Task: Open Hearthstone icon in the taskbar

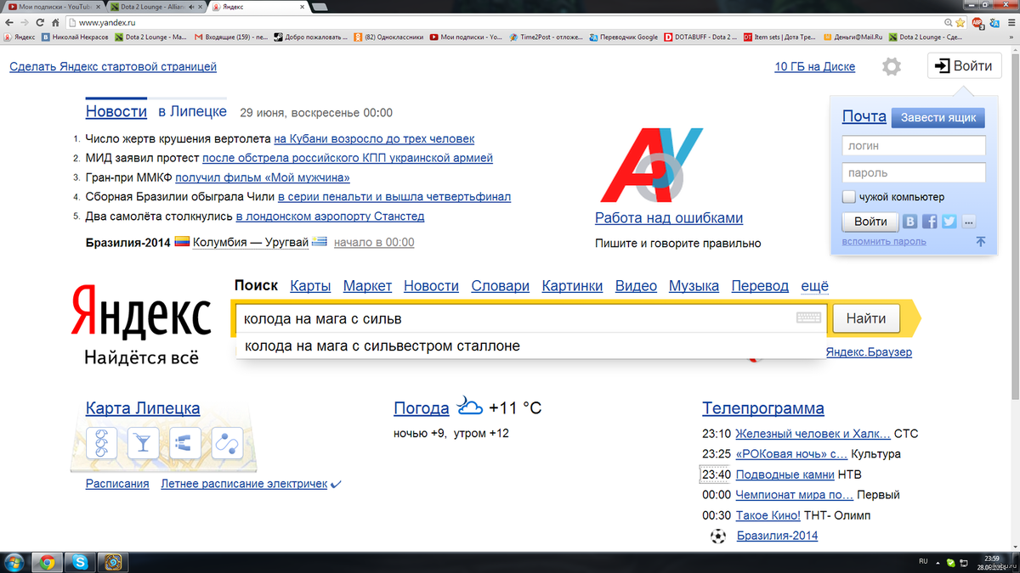Action: (111, 562)
